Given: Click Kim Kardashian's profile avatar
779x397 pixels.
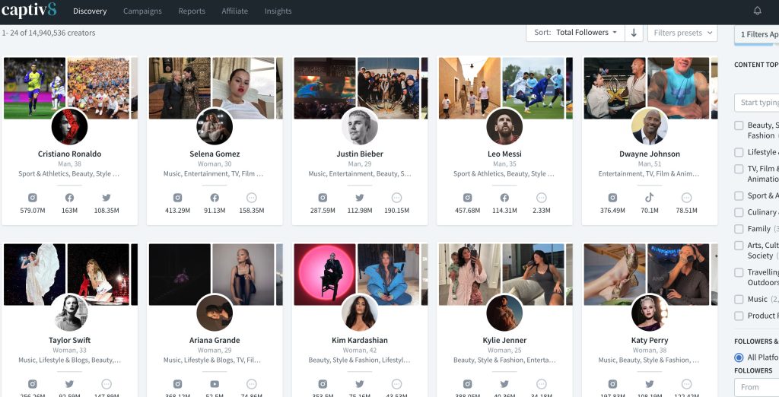Looking at the screenshot, I should [360, 313].
